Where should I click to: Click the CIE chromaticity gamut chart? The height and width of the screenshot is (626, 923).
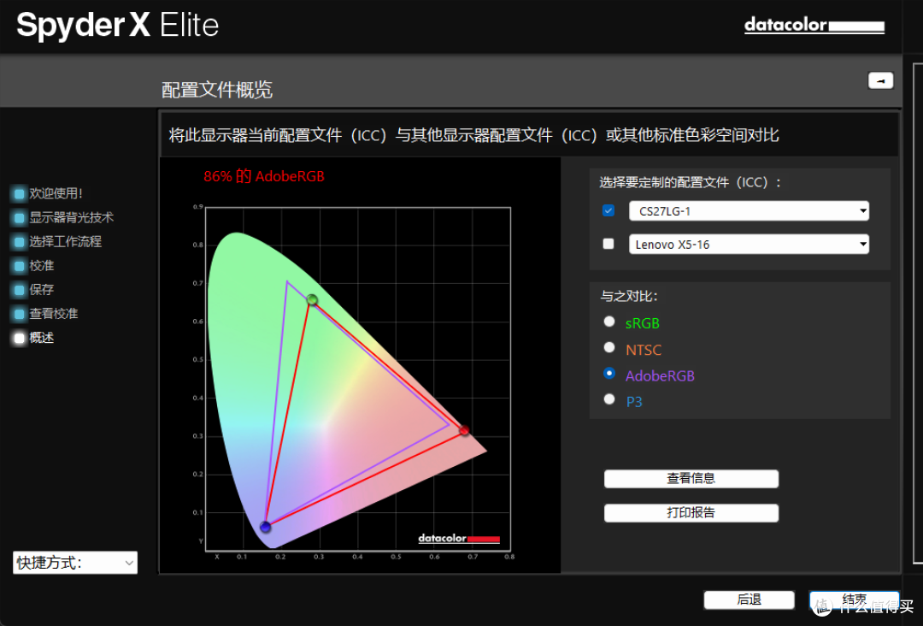(x=358, y=379)
